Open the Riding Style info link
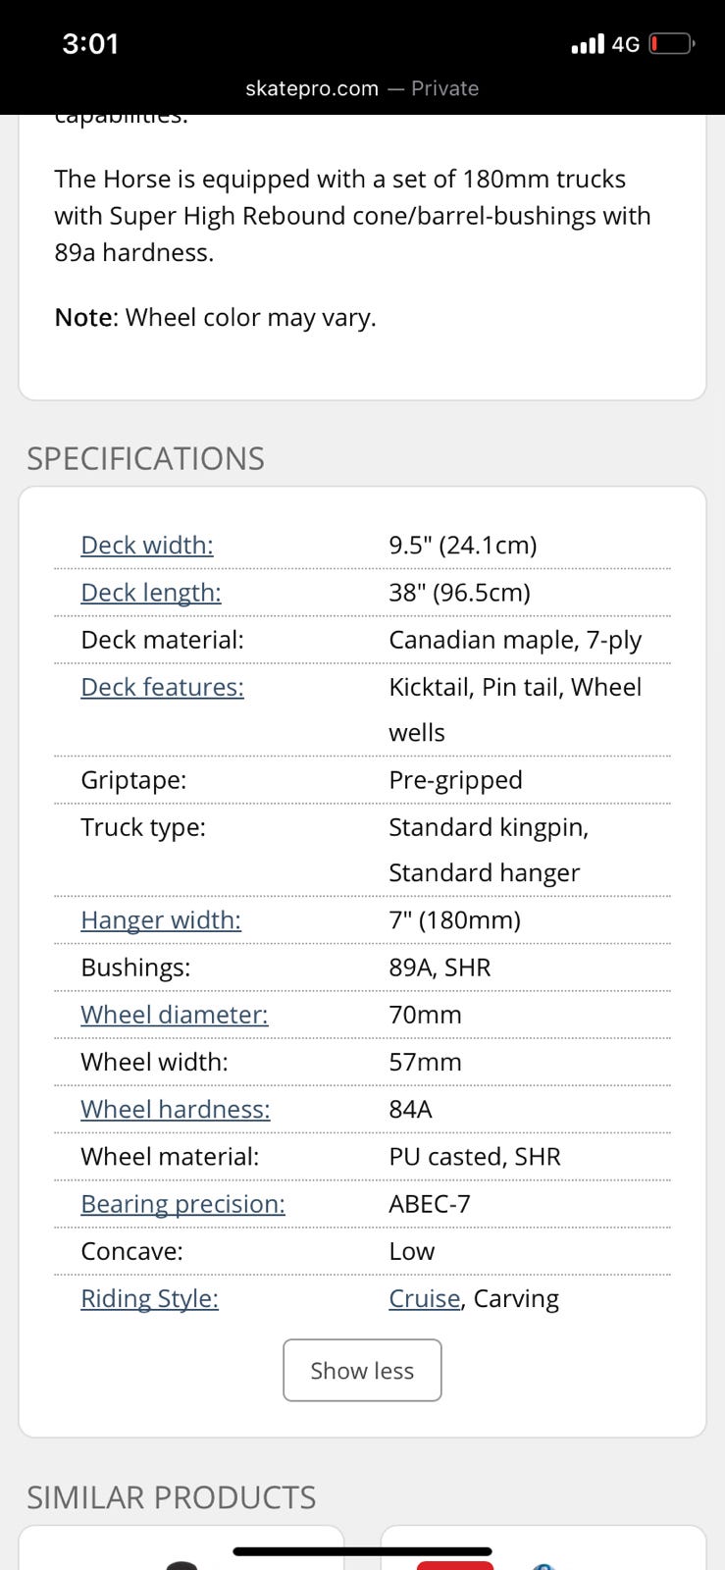 pyautogui.click(x=149, y=1298)
